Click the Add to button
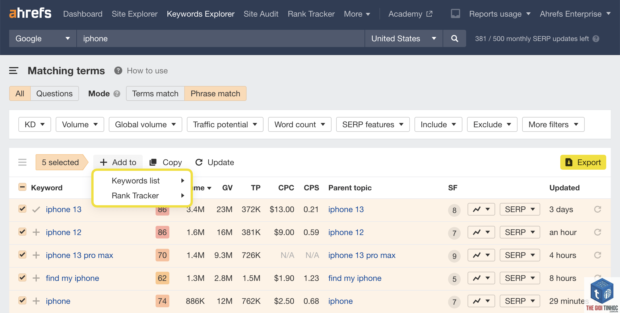The height and width of the screenshot is (313, 620). pos(118,162)
